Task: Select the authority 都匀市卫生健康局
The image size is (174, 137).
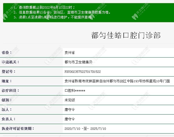Action: (x=78, y=62)
